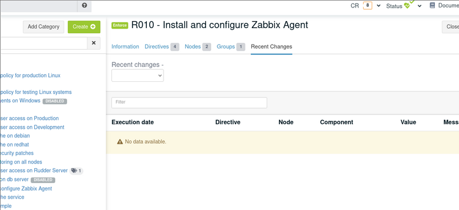Open the Recent changes period dropdown
The image size is (459, 210).
click(x=138, y=76)
